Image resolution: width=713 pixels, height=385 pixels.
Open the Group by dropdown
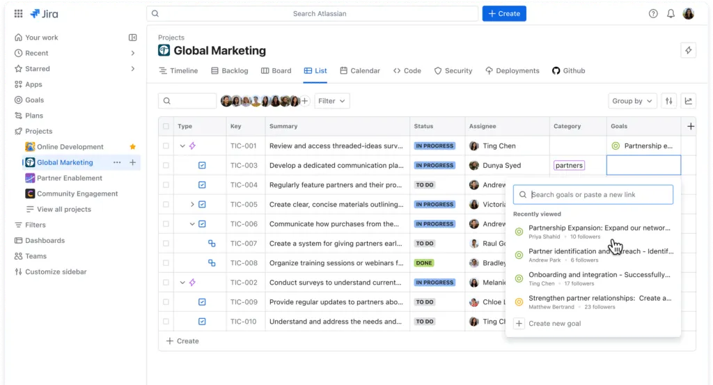(632, 101)
